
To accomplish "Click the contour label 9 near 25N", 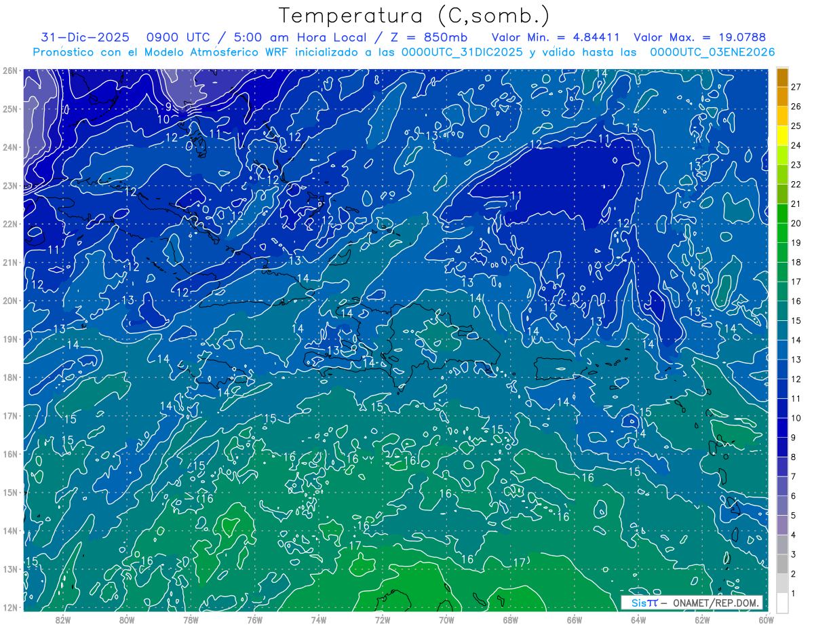I will point(168,107).
